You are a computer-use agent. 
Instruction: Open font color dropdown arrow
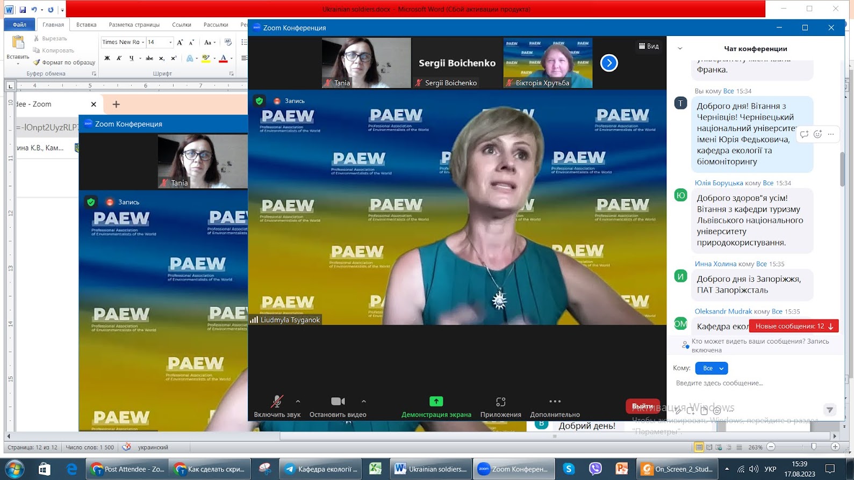point(232,58)
